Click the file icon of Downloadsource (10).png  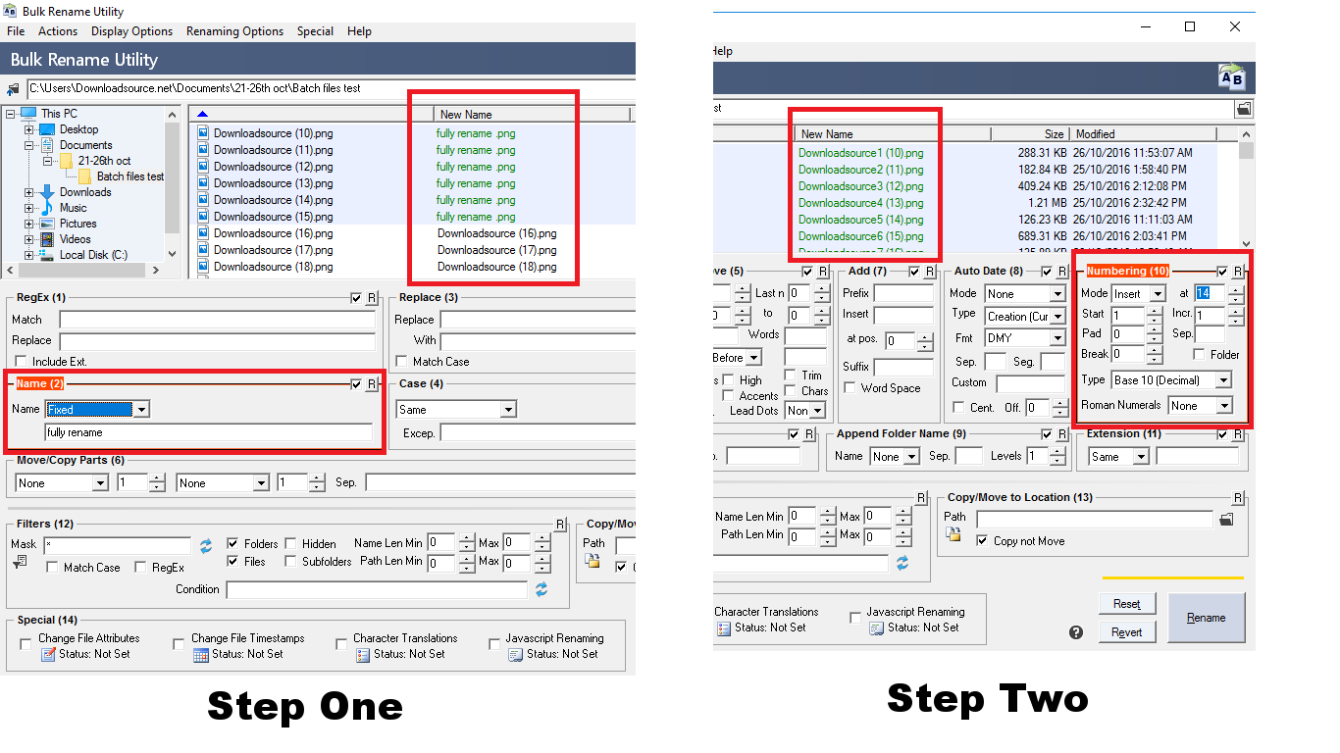click(203, 133)
